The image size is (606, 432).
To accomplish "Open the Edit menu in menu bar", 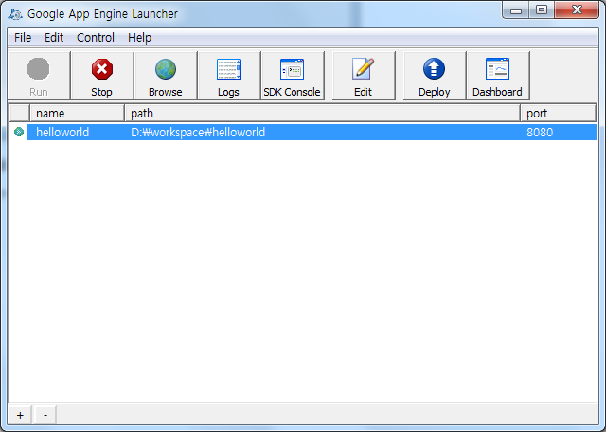I will point(54,38).
